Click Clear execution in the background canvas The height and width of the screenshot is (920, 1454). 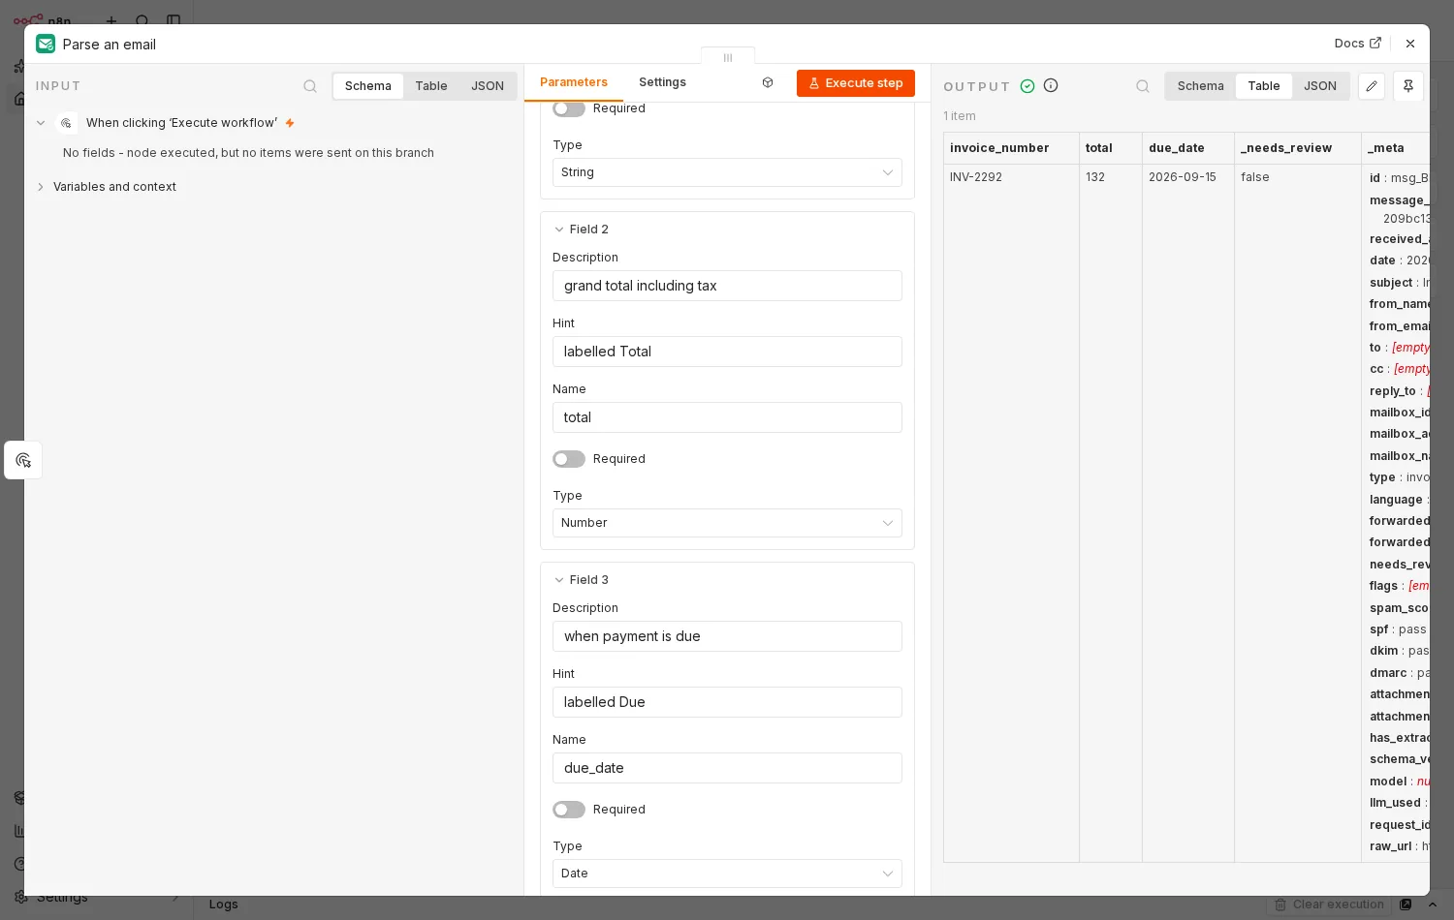pos(1329,905)
